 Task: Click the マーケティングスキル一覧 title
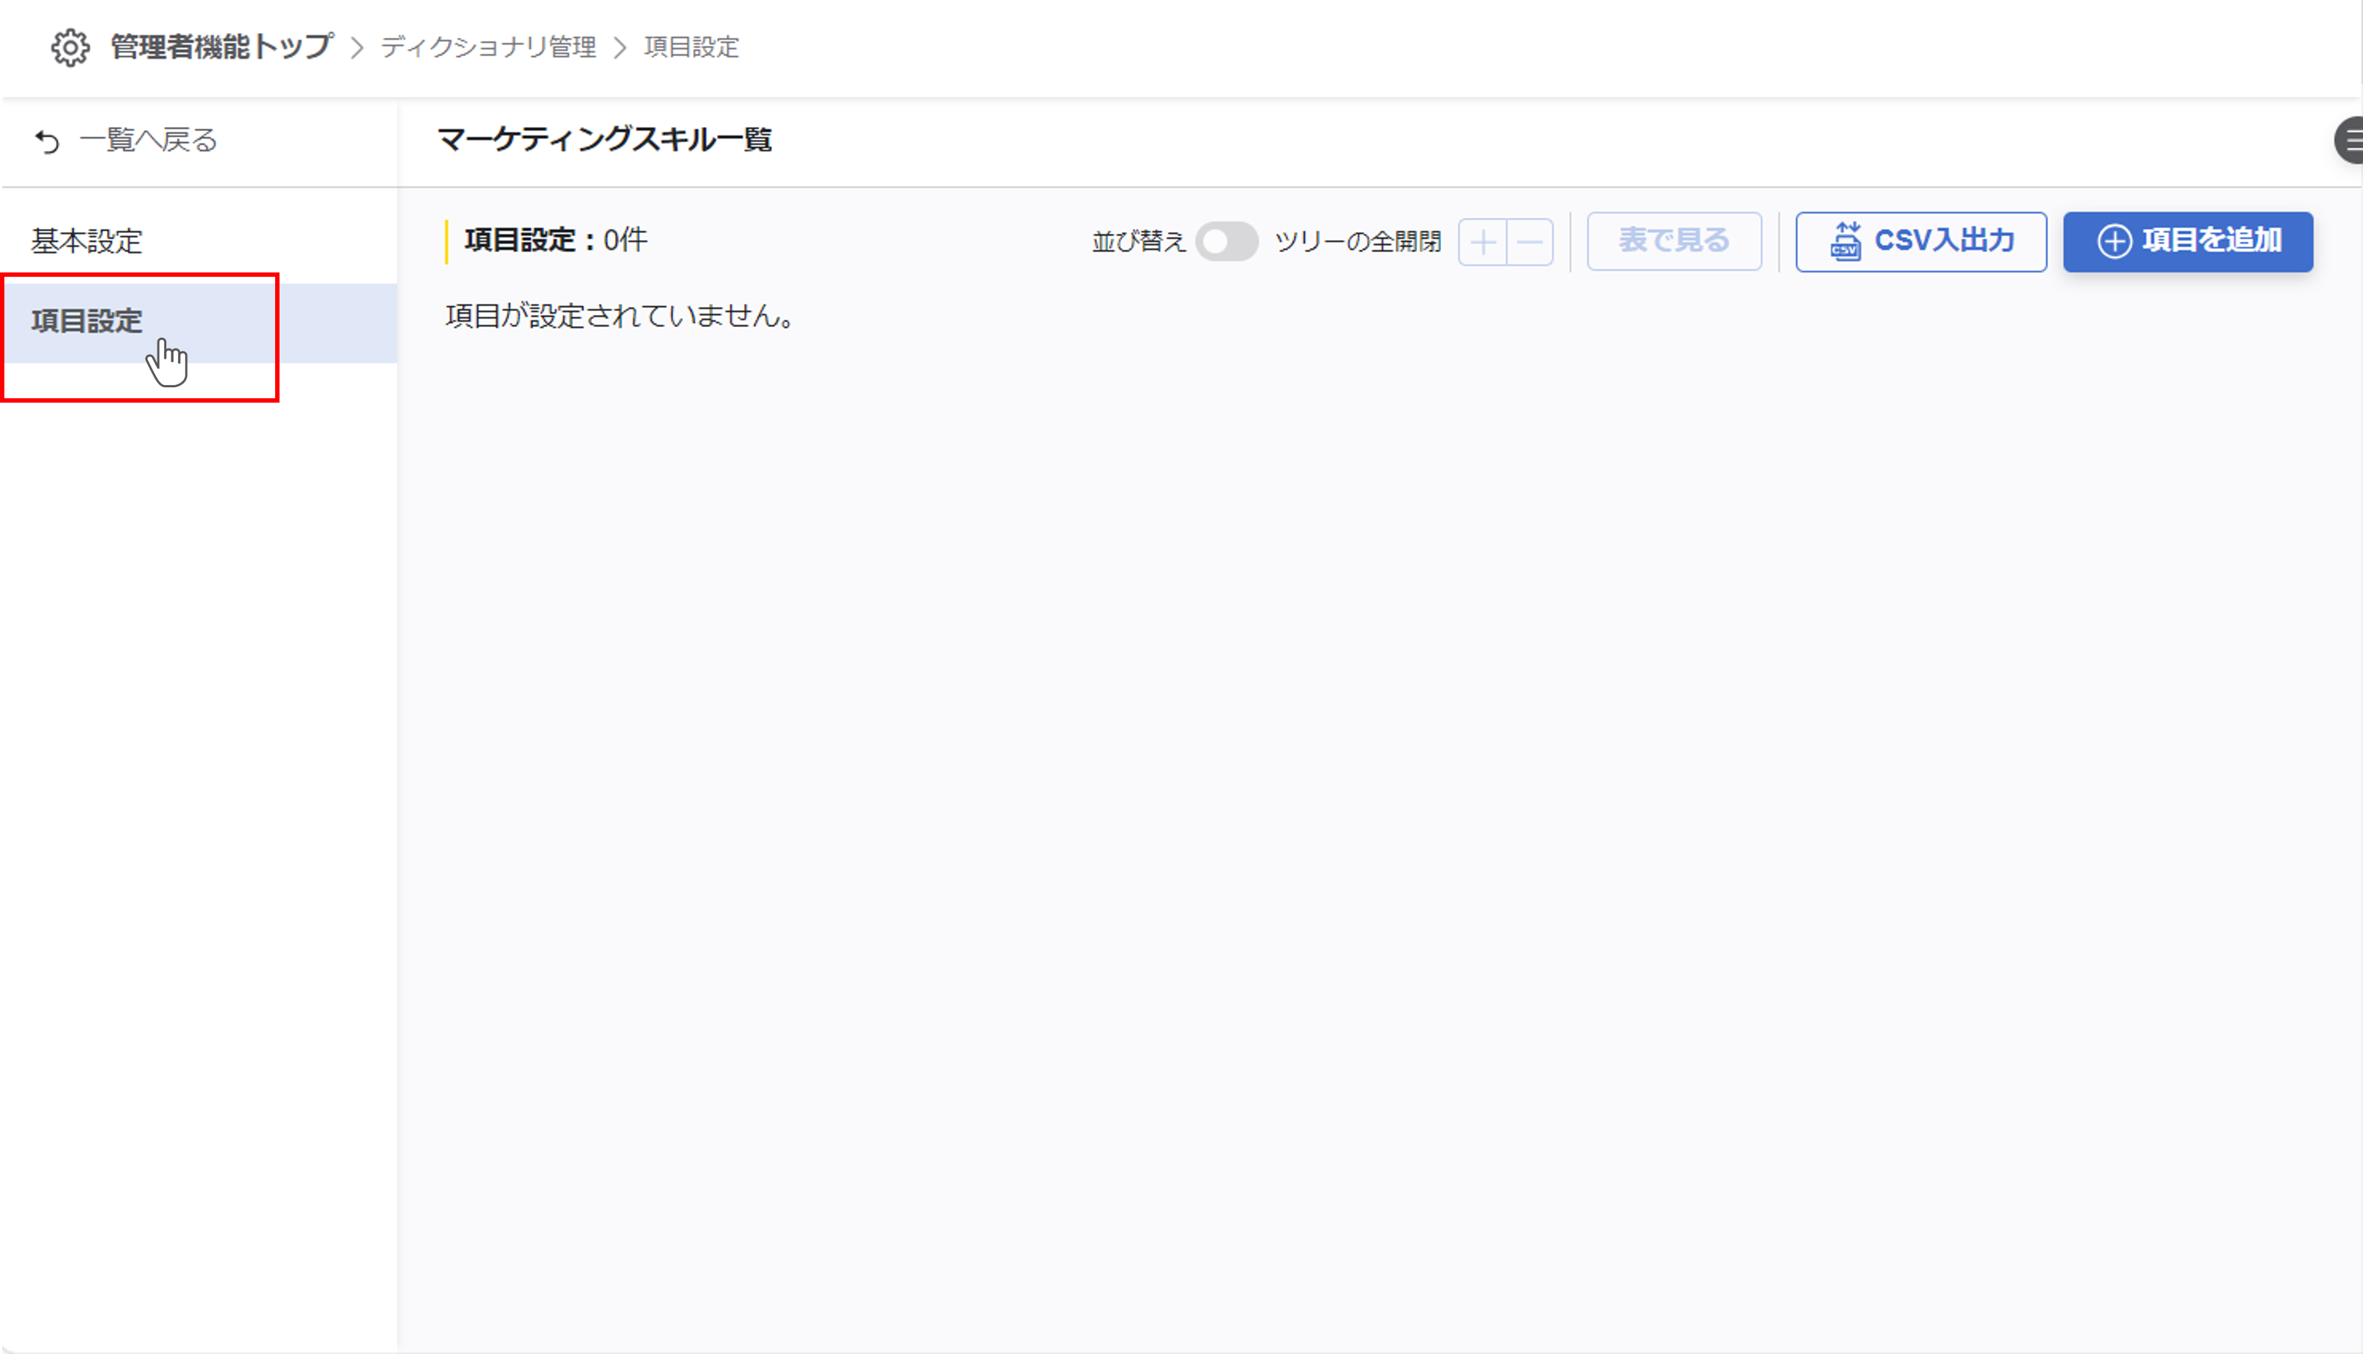[x=604, y=140]
